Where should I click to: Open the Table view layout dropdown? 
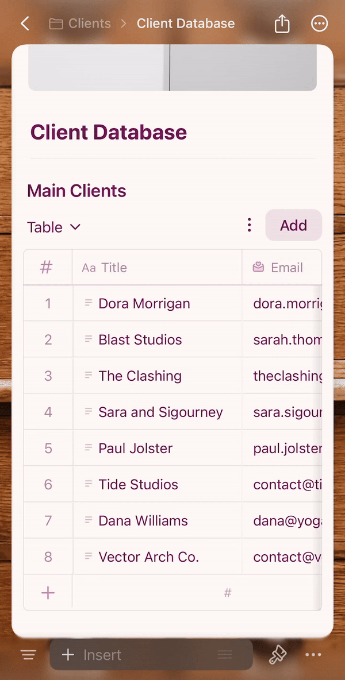[x=53, y=227]
